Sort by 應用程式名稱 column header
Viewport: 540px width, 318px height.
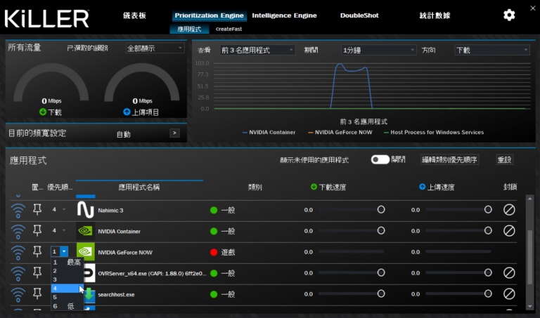pos(139,187)
